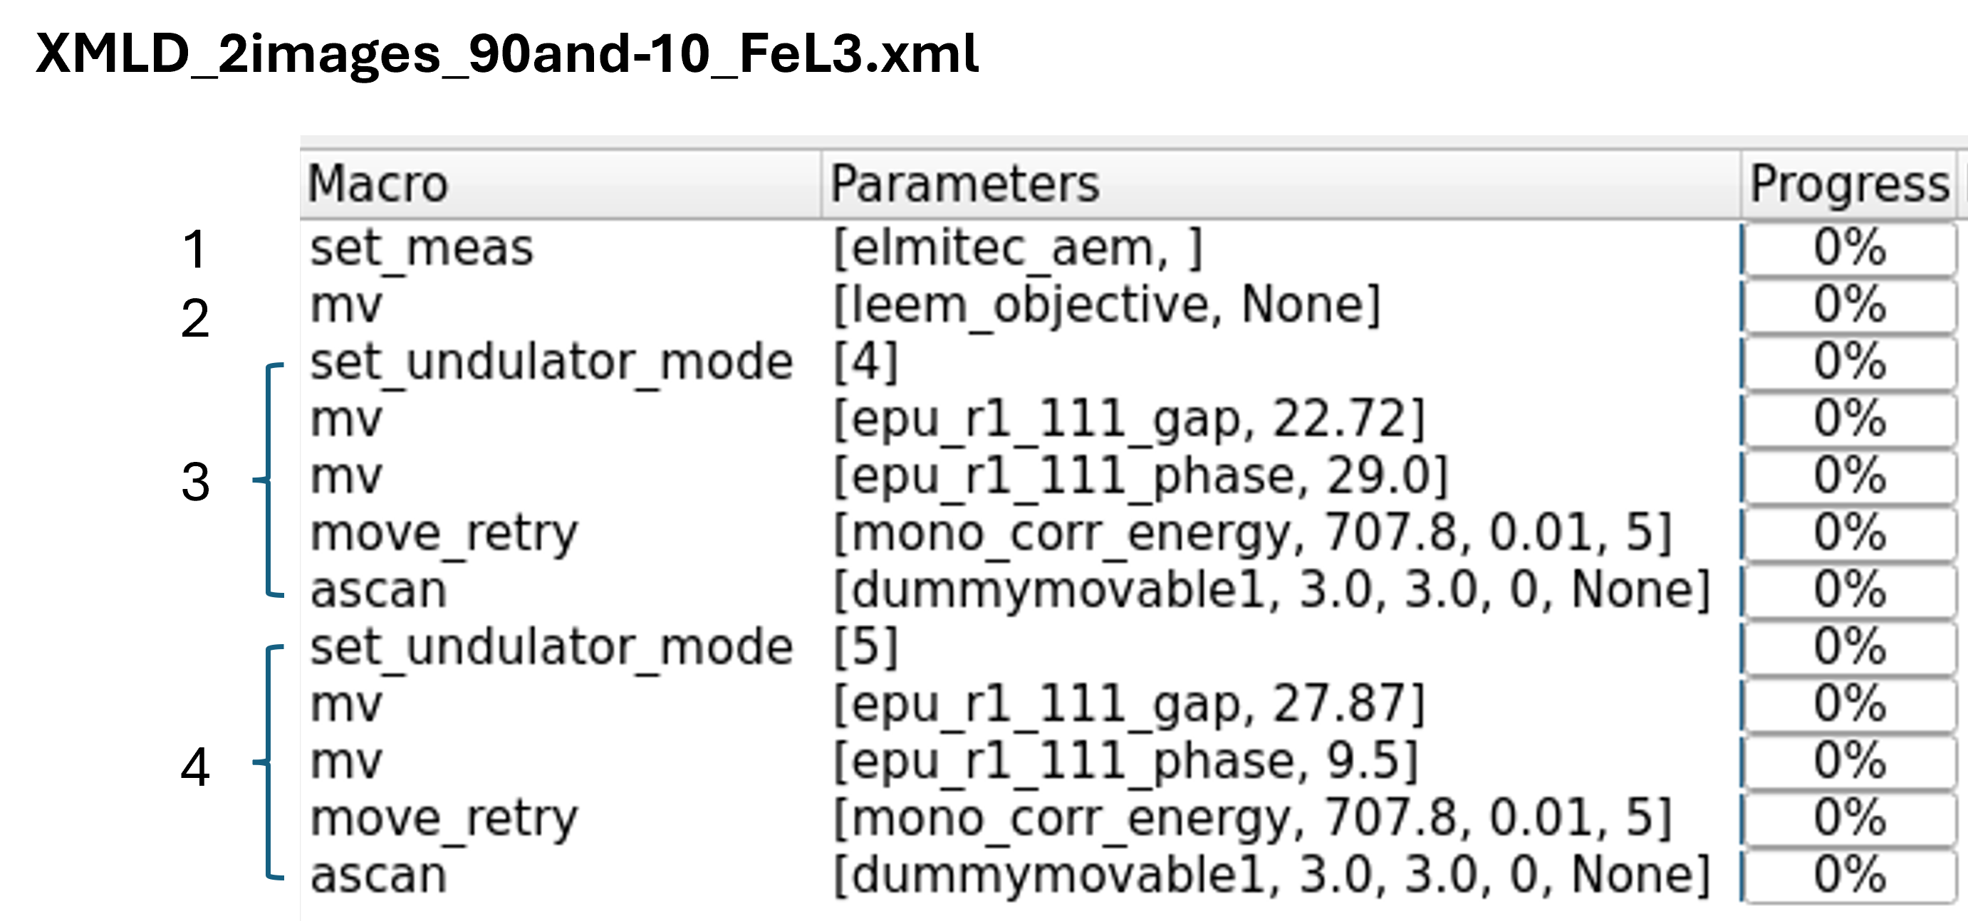Click progress bar of set_meas row

1849,249
